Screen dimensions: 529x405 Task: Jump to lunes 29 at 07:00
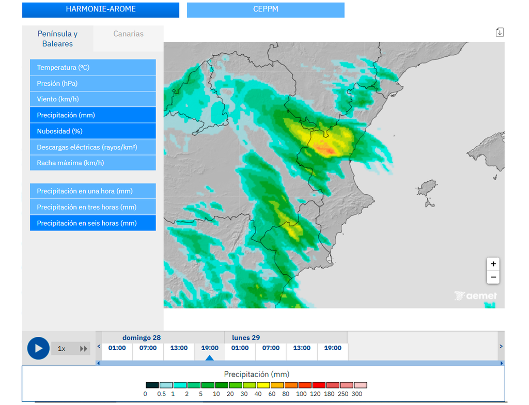coord(271,348)
